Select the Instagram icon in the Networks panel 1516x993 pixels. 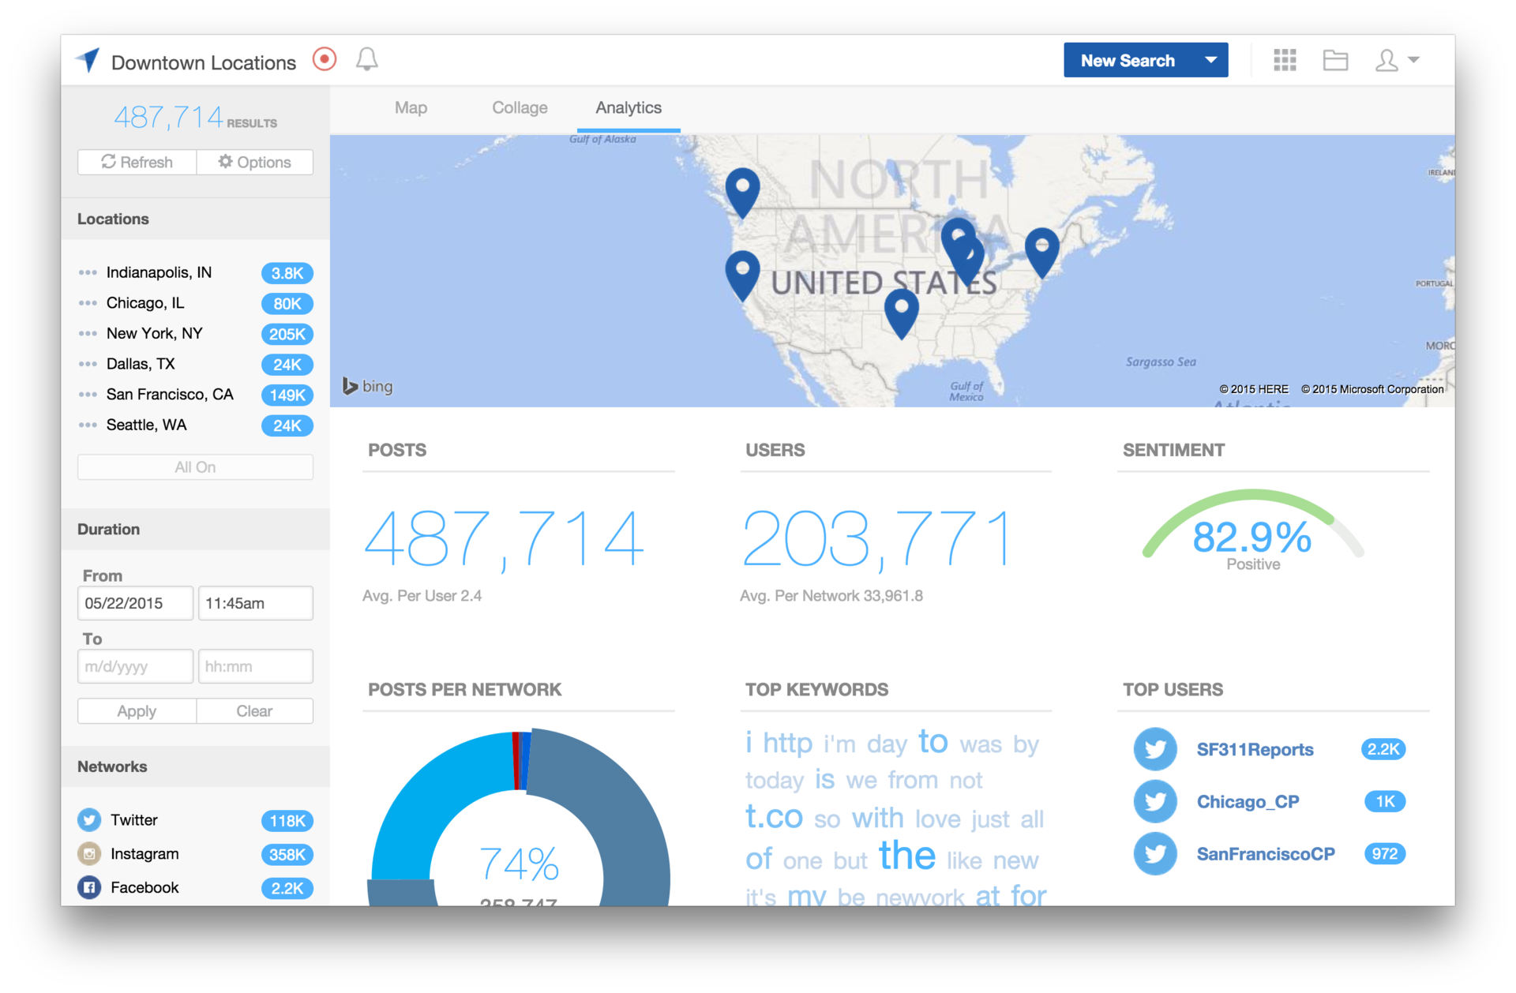[x=89, y=853]
